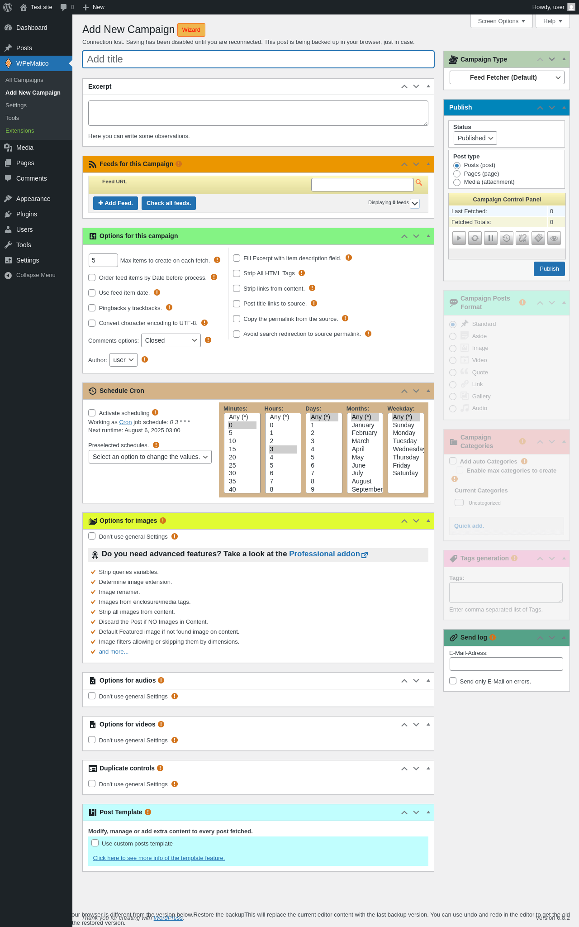This screenshot has height=927, width=579.
Task: Click the refresh arrows icon in Campaign Control Panel
Action: pyautogui.click(x=475, y=238)
